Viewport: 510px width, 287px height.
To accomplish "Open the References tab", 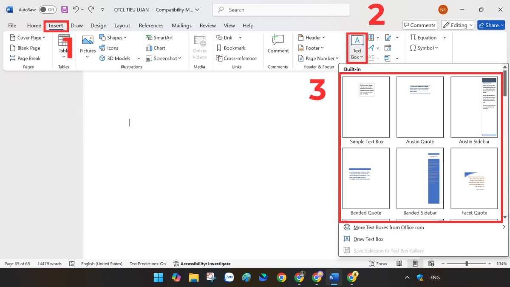I will [151, 26].
